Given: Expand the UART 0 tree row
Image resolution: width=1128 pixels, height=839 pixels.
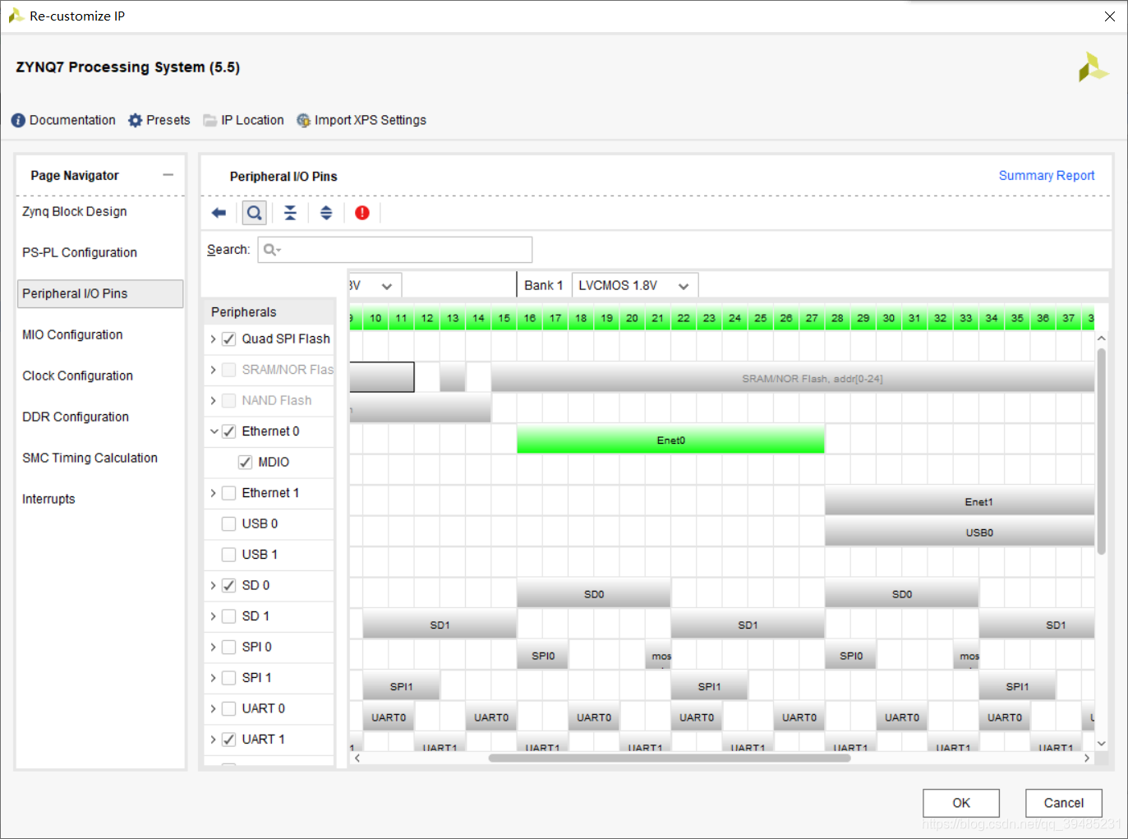Looking at the screenshot, I should click(x=214, y=708).
